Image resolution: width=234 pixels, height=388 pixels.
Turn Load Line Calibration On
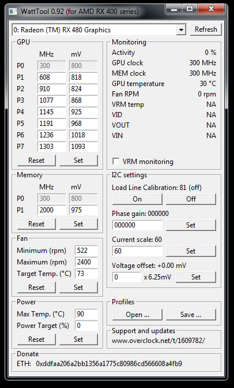click(137, 199)
